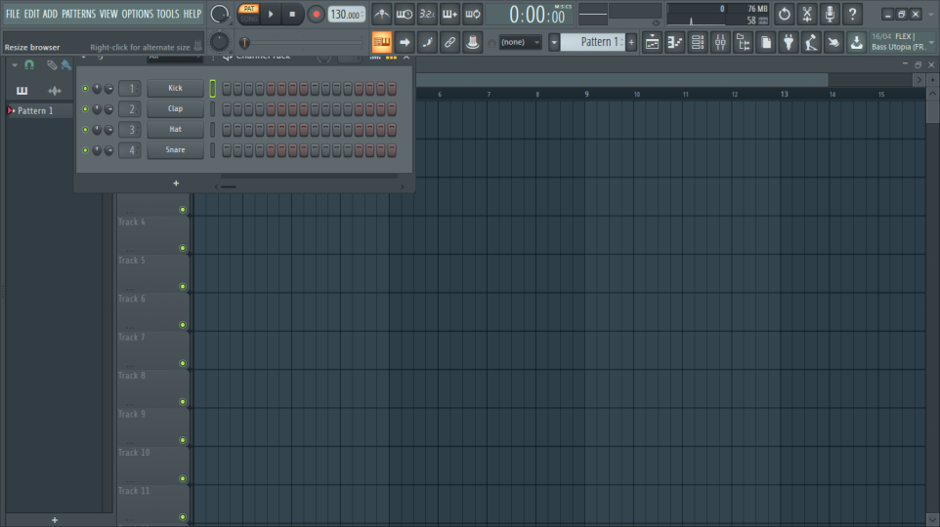Add a new channel with the plus button

tap(176, 183)
